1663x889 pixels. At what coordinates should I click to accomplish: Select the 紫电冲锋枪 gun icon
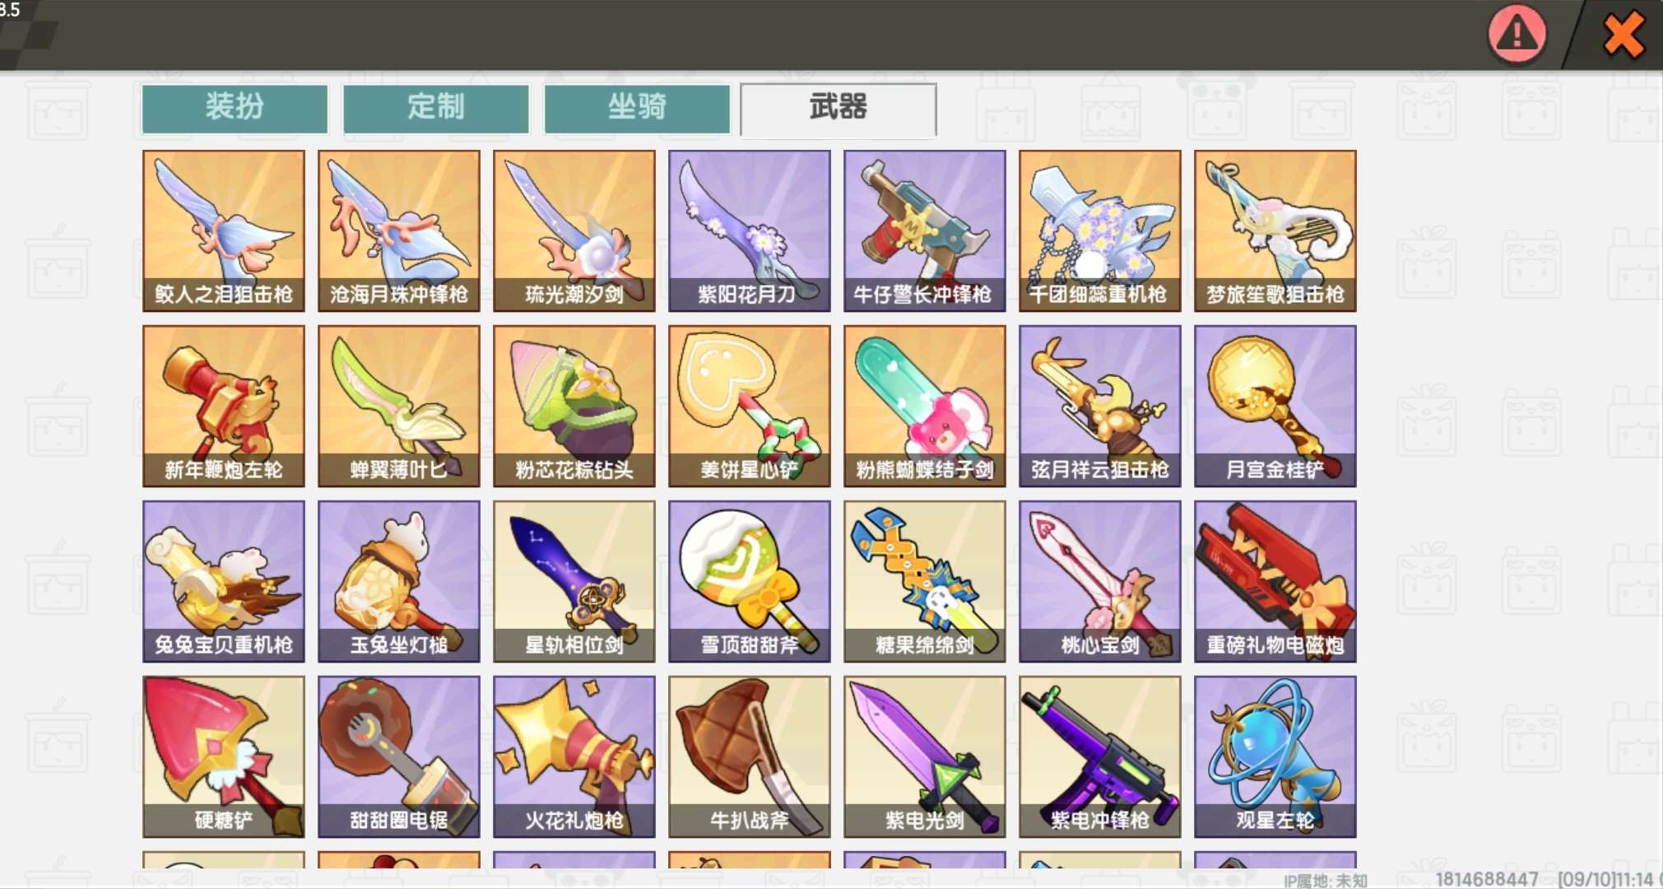pos(1100,756)
